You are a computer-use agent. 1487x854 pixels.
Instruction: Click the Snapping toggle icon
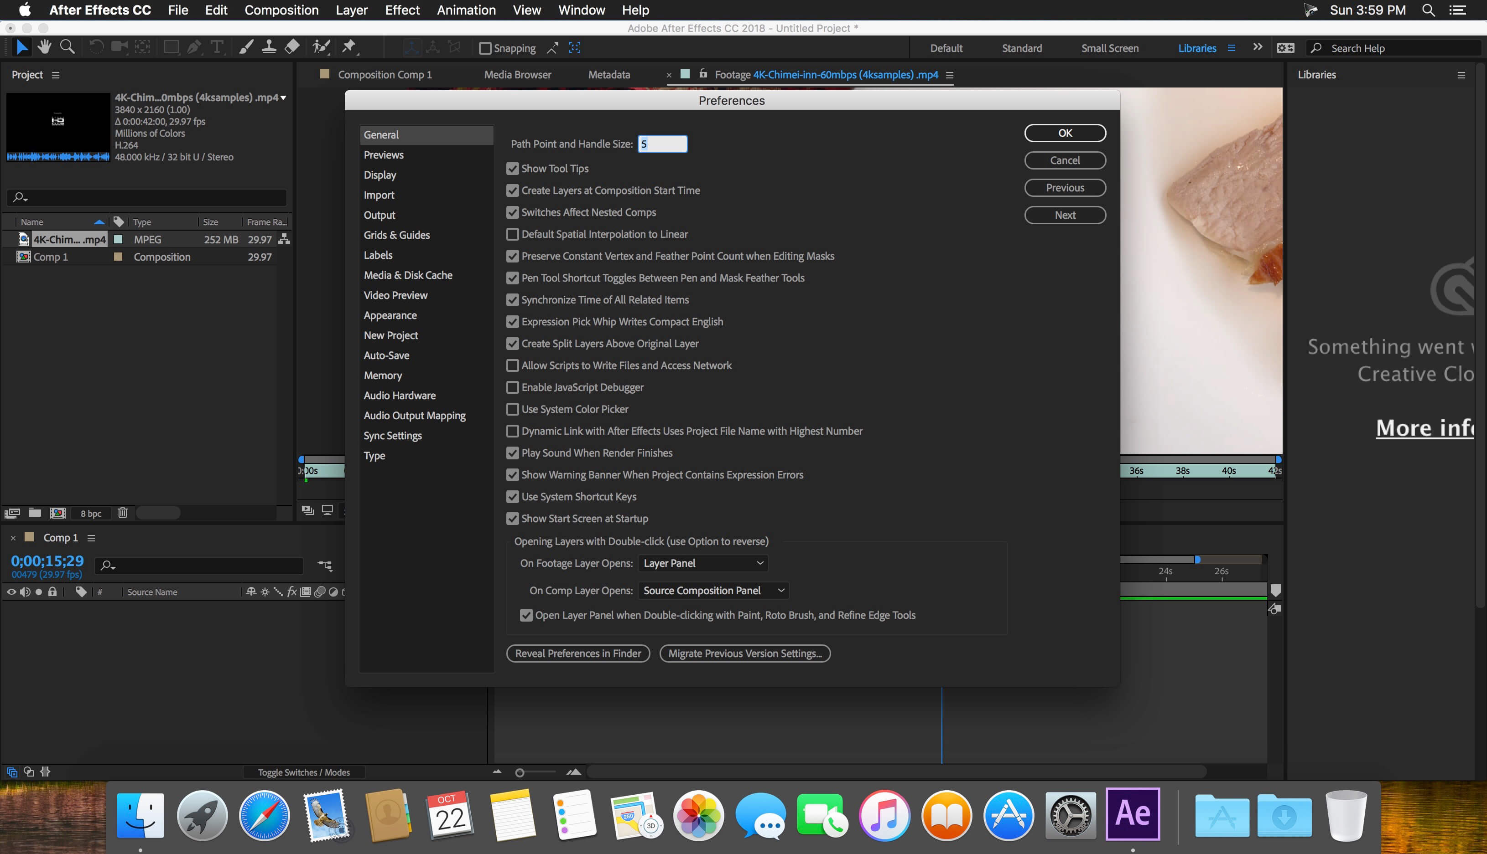point(483,48)
